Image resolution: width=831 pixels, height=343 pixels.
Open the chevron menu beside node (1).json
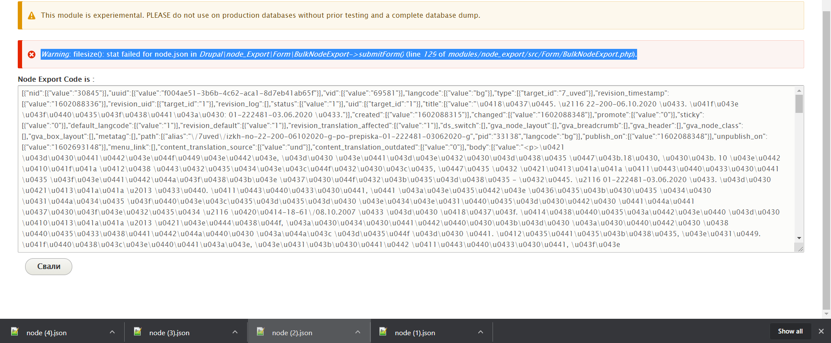[480, 332]
